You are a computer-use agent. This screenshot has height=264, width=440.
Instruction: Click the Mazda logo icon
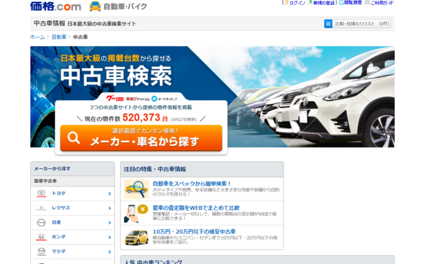[41, 251]
